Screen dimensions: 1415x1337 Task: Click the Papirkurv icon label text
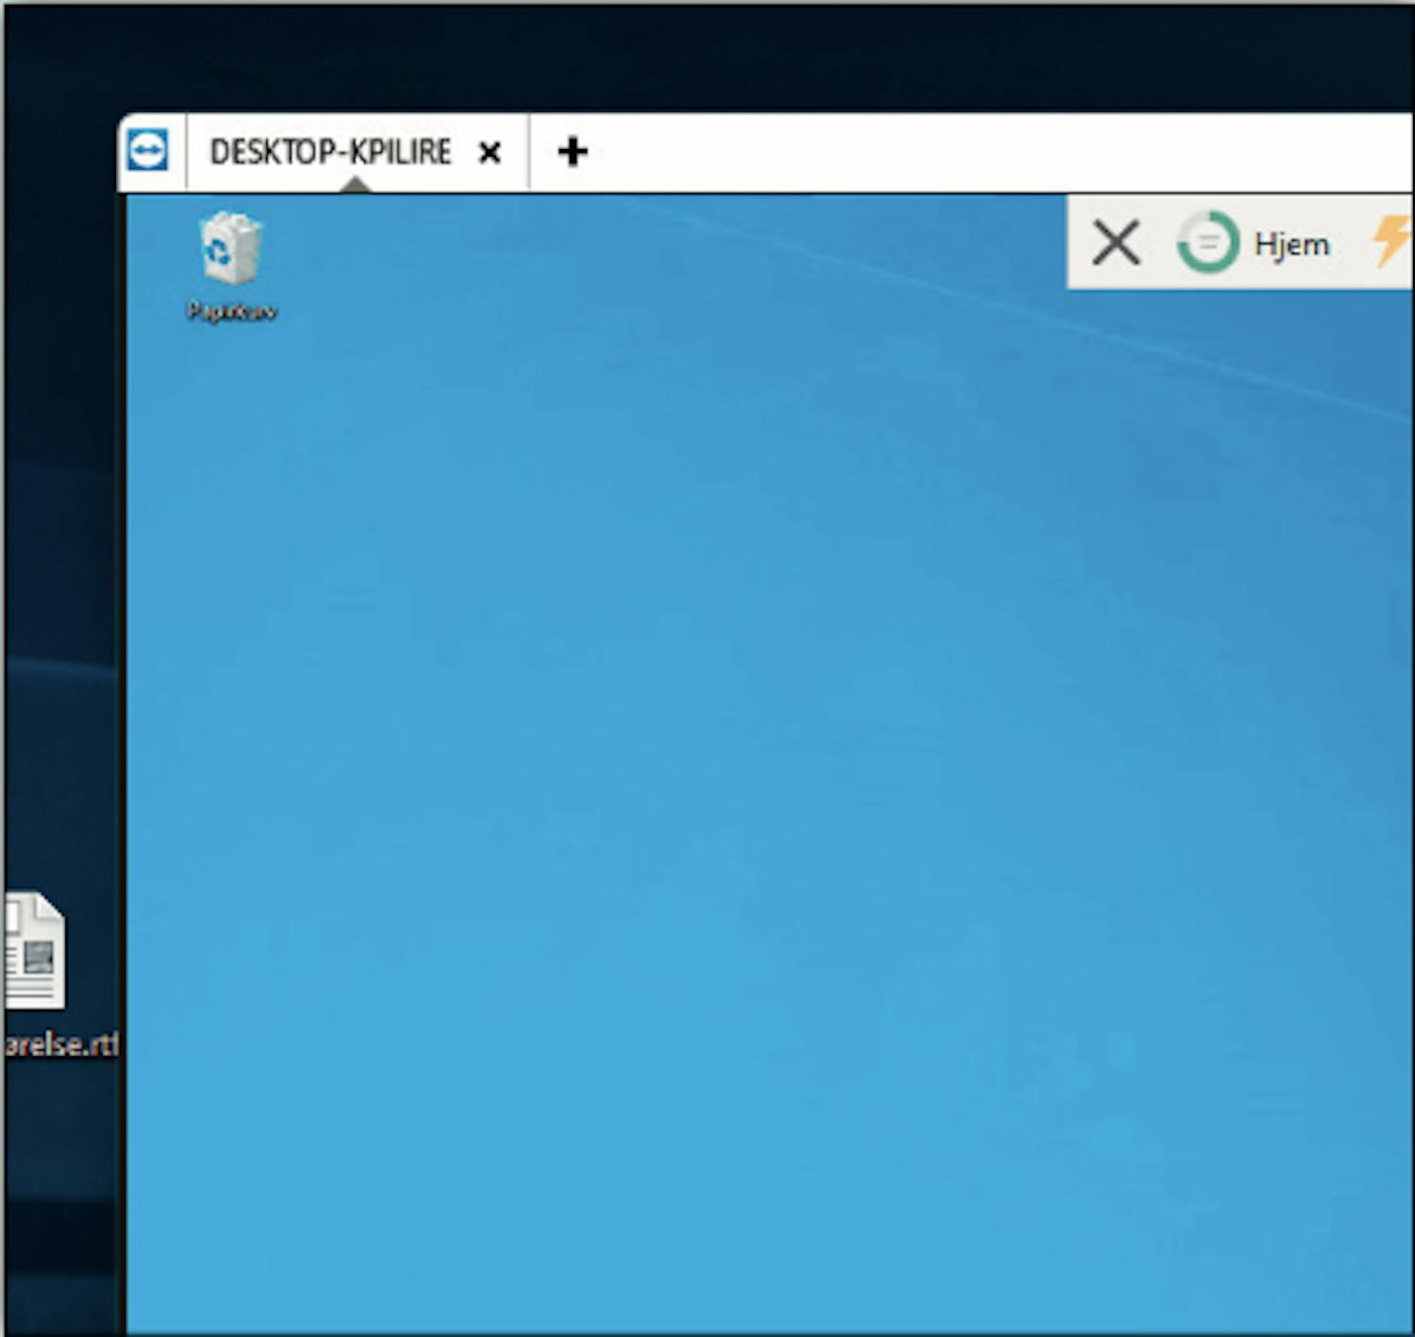(231, 311)
